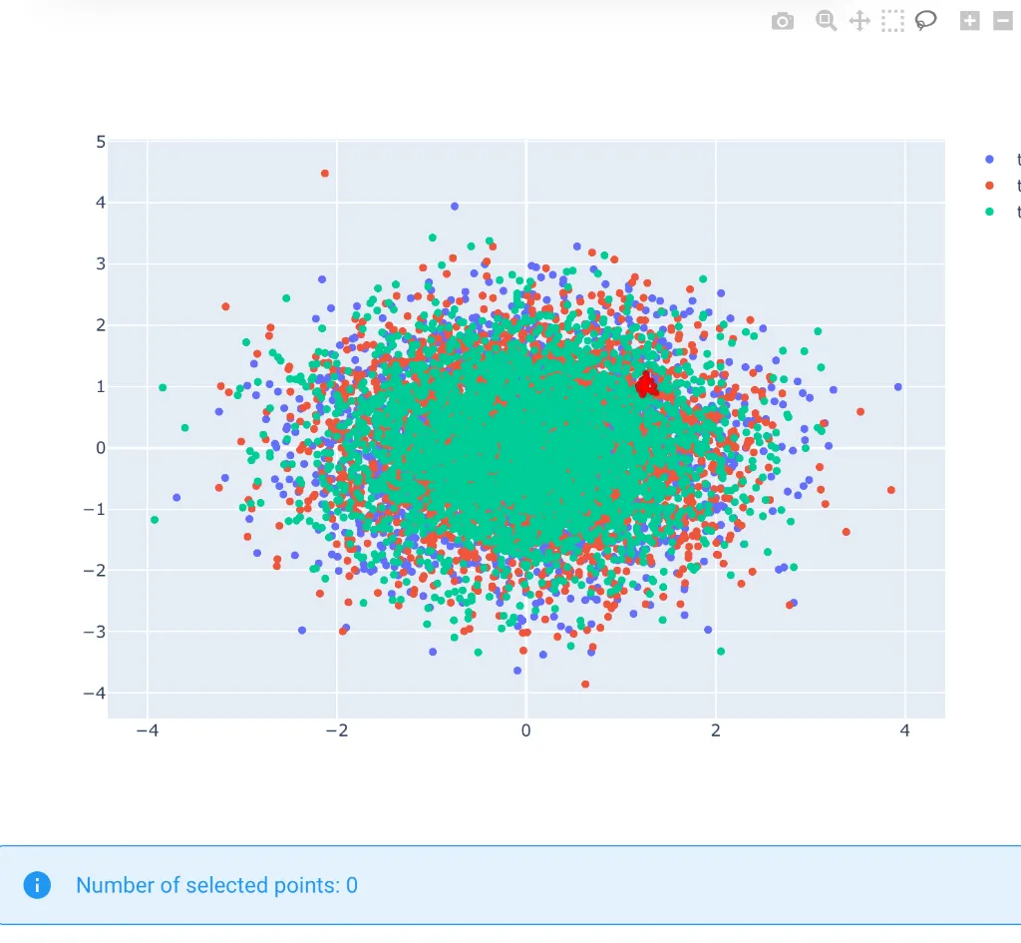The height and width of the screenshot is (943, 1021).
Task: Click the bright red highlighted cluster marker
Action: pos(647,384)
